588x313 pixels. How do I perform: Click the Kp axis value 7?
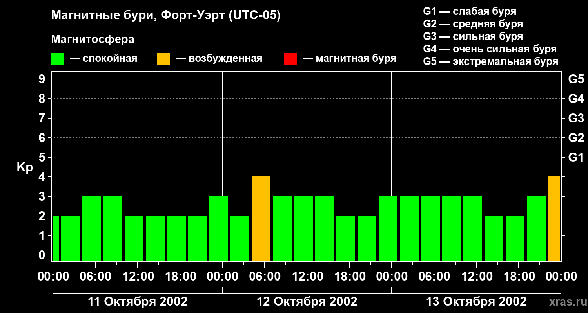(x=43, y=118)
